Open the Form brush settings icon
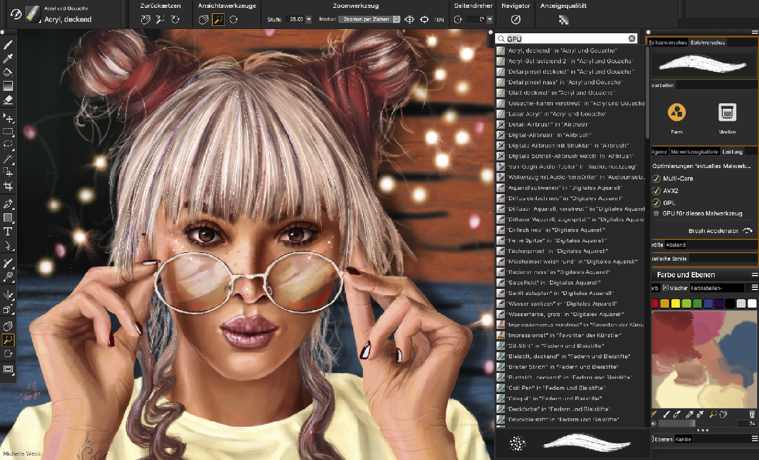The height and width of the screenshot is (460, 759). pyautogui.click(x=676, y=112)
